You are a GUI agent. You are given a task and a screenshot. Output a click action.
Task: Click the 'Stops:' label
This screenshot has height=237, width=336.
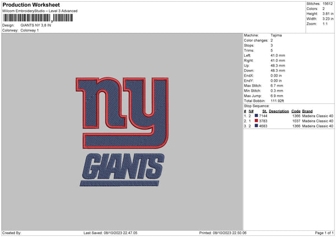click(249, 45)
